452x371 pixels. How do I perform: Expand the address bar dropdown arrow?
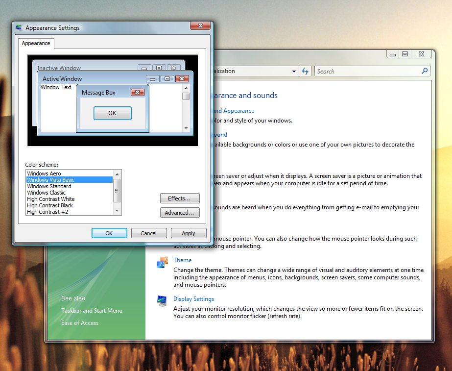pos(294,71)
